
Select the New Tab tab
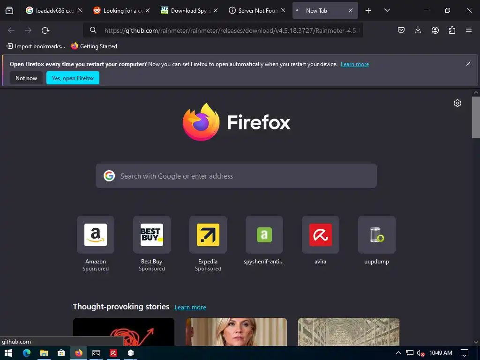(x=325, y=10)
